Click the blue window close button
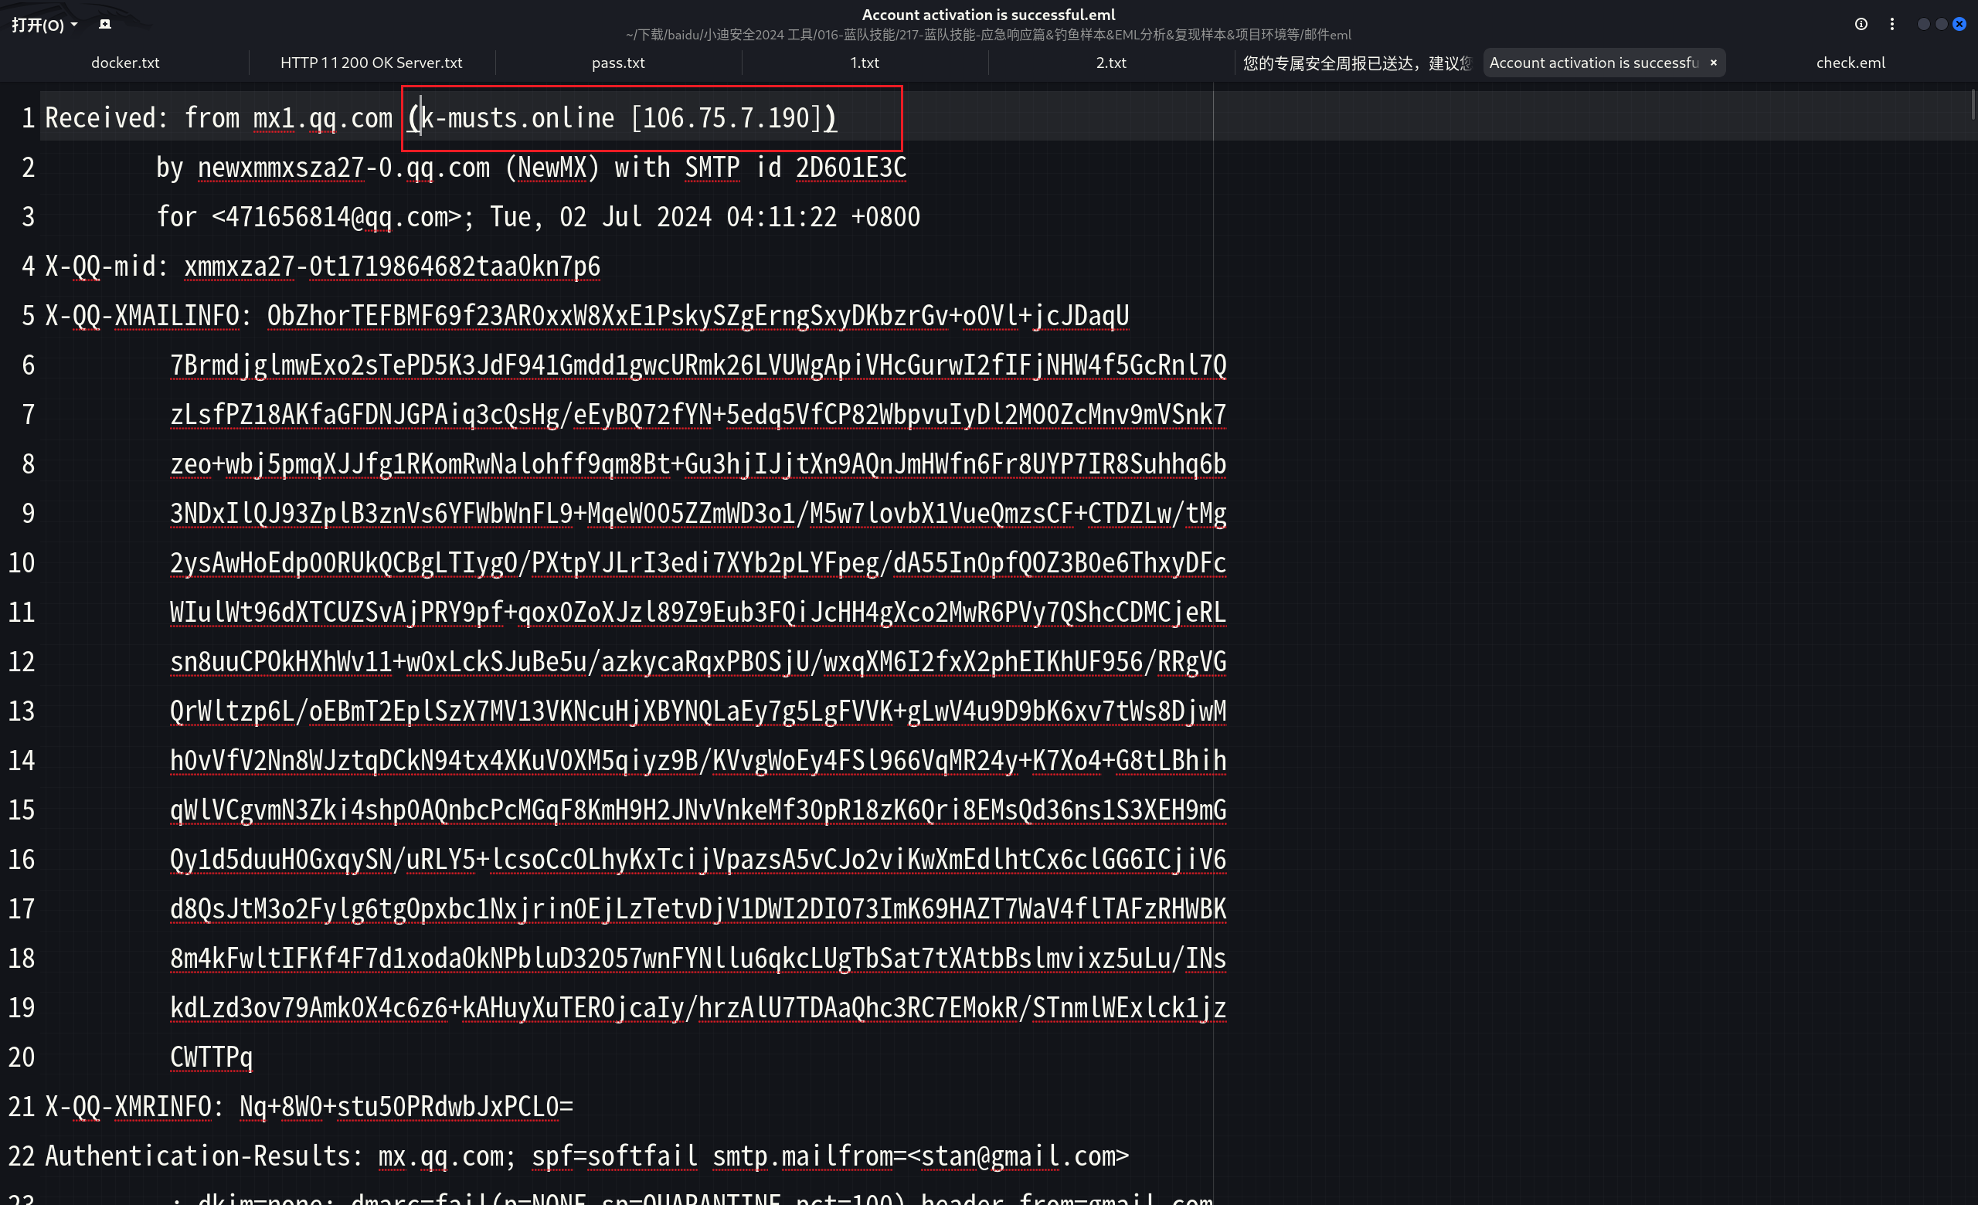1978x1205 pixels. (x=1959, y=25)
